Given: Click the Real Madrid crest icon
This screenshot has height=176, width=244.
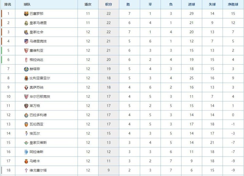Looking at the screenshot, I should pyautogui.click(x=26, y=23).
